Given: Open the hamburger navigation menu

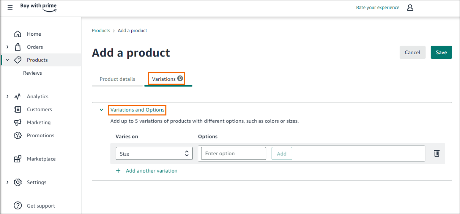Looking at the screenshot, I should click(10, 8).
